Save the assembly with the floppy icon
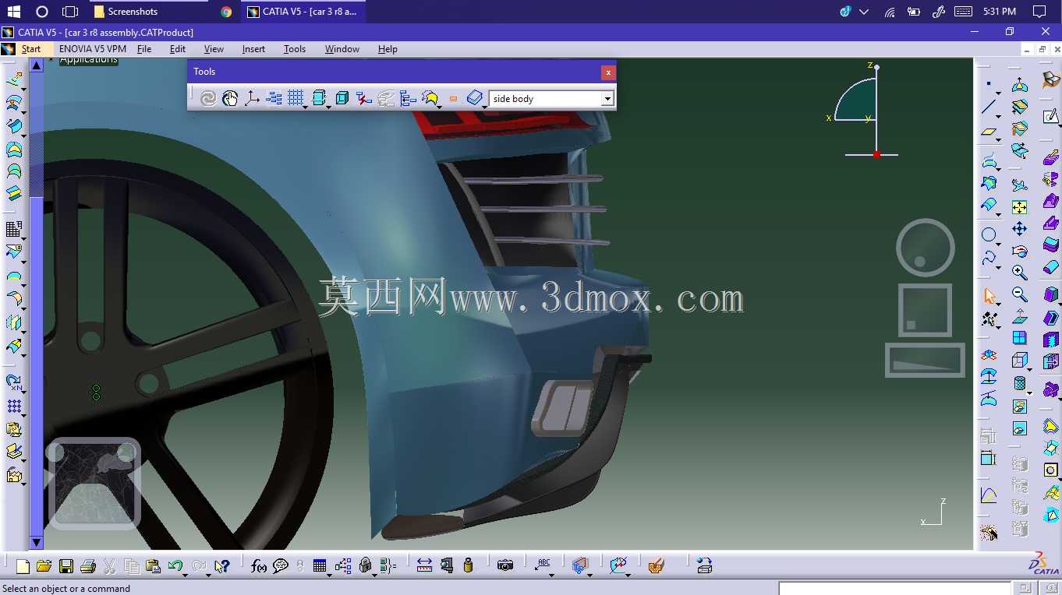The width and height of the screenshot is (1062, 595). pyautogui.click(x=66, y=566)
